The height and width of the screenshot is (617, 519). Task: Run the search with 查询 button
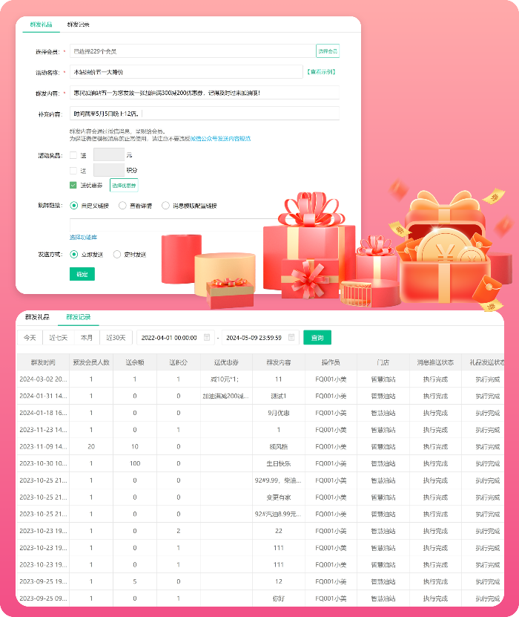317,337
